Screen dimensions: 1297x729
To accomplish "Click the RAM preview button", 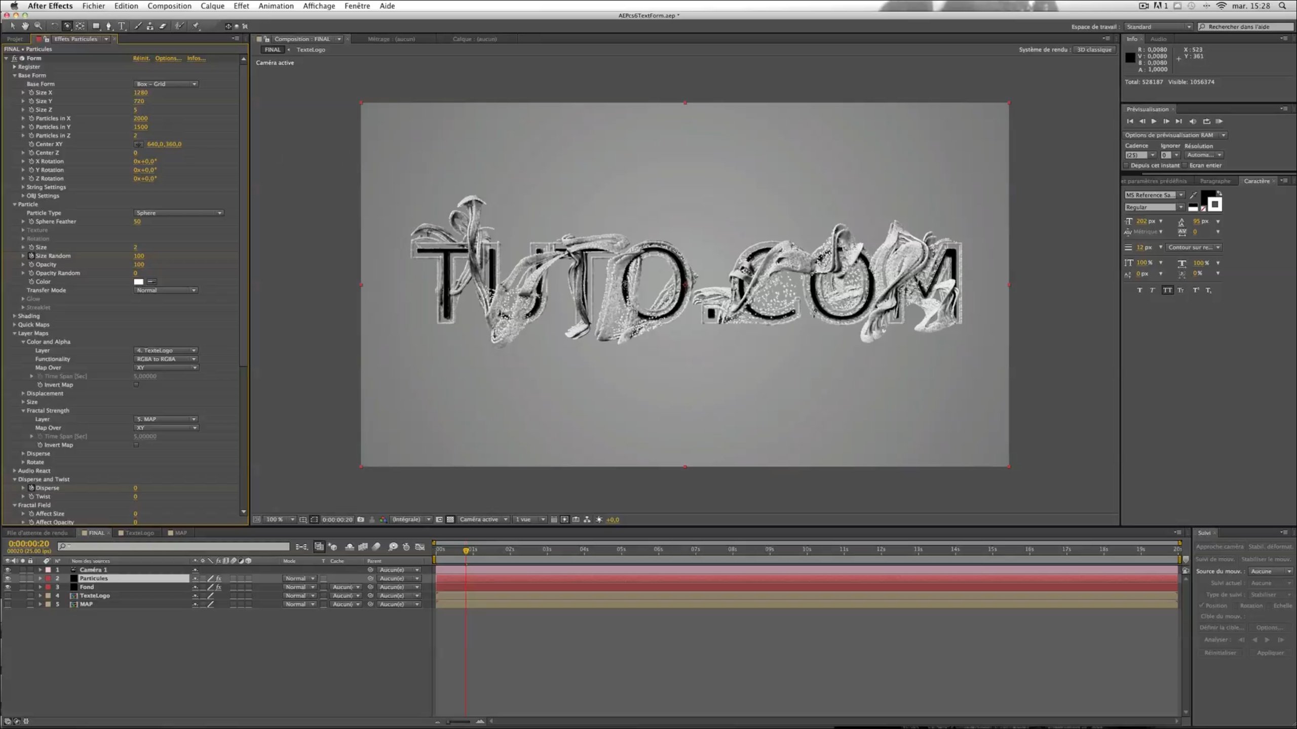I will [1219, 121].
